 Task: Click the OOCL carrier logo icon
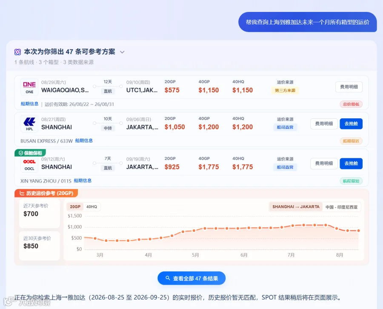click(x=29, y=164)
